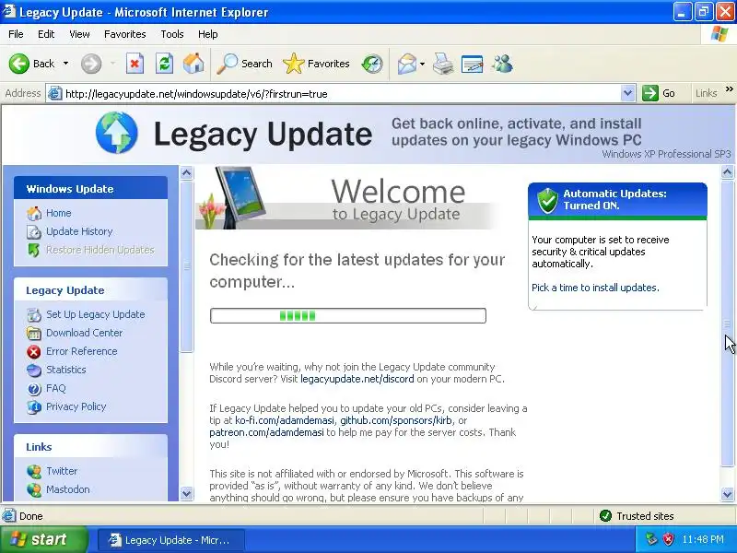The image size is (737, 553).
Task: Follow the patreon.com/adamdemasi link
Action: click(266, 432)
